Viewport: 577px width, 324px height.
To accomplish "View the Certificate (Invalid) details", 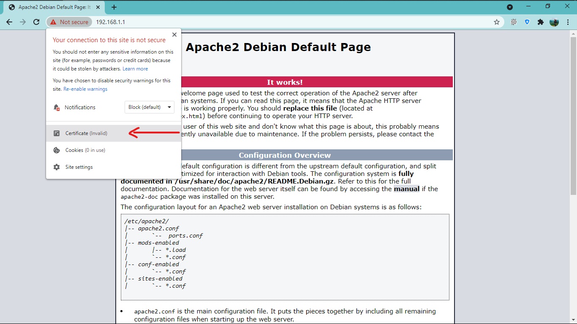I will pyautogui.click(x=87, y=133).
